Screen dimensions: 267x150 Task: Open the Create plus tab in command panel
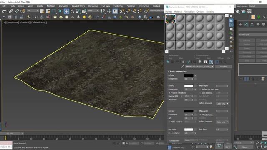tap(240, 24)
